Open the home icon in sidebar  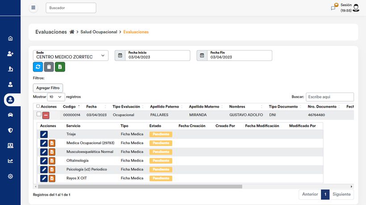10,38
